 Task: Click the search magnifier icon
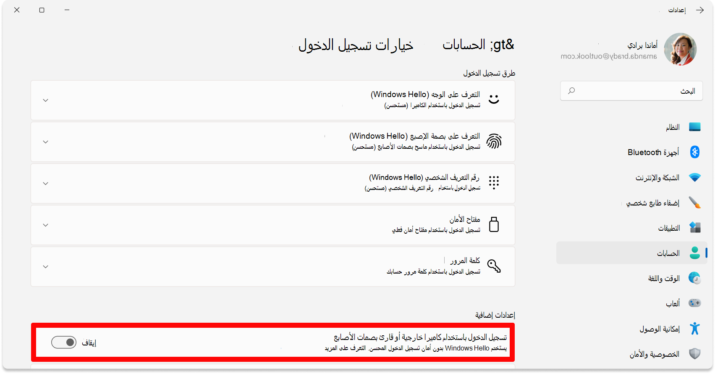(x=571, y=91)
